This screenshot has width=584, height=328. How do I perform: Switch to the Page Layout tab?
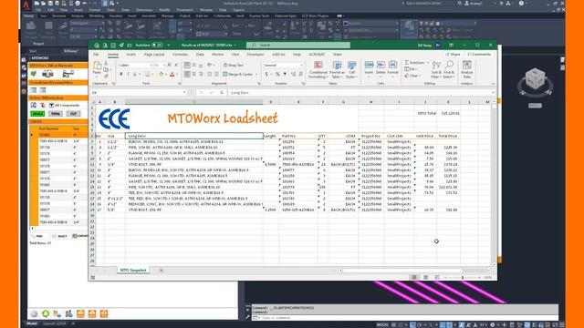click(x=154, y=55)
